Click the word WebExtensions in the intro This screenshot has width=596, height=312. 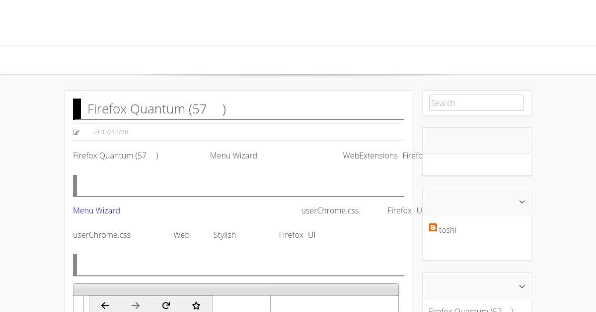370,156
